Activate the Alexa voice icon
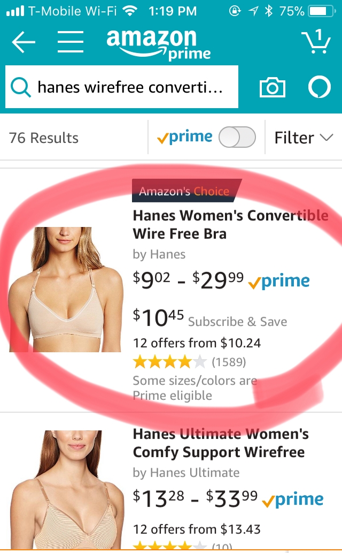Screen dimensions: 342x553 [x=320, y=87]
